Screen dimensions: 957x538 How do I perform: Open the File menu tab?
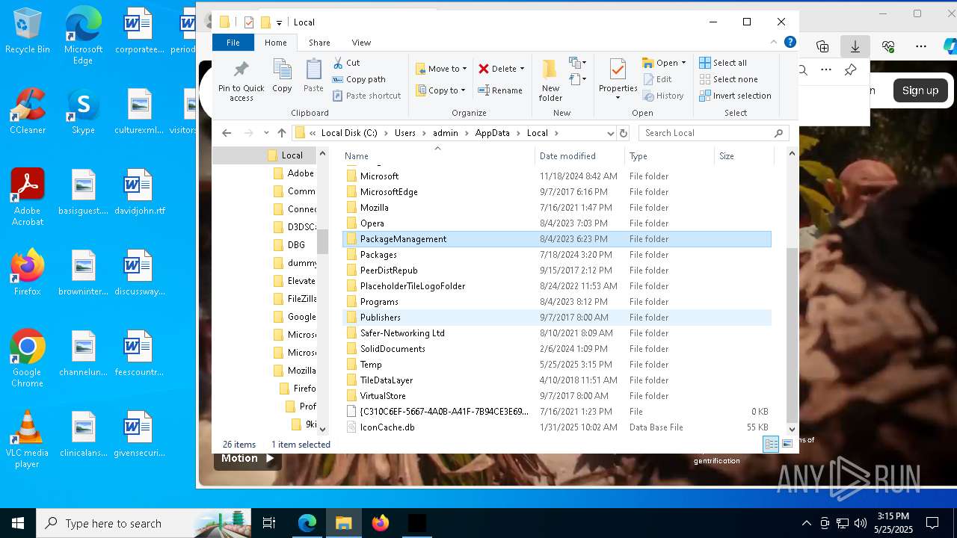[233, 43]
